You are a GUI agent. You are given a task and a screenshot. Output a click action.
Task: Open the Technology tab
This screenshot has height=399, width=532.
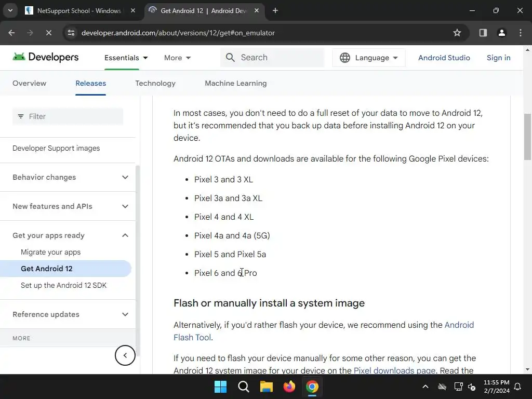(x=155, y=83)
